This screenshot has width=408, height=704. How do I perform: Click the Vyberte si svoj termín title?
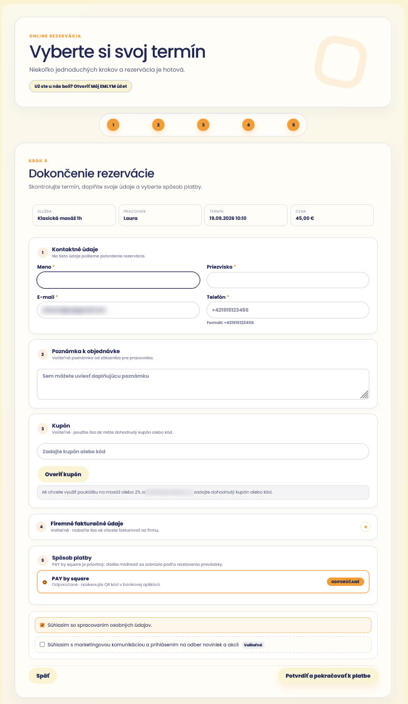(x=118, y=51)
